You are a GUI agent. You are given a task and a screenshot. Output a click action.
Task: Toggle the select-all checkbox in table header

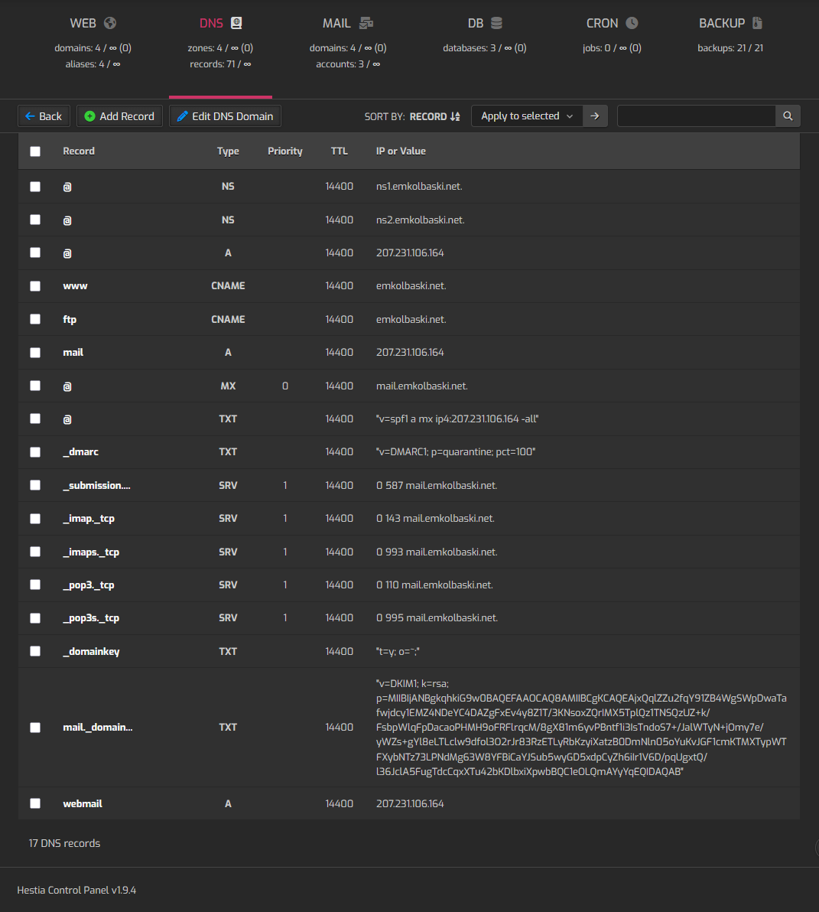point(35,151)
